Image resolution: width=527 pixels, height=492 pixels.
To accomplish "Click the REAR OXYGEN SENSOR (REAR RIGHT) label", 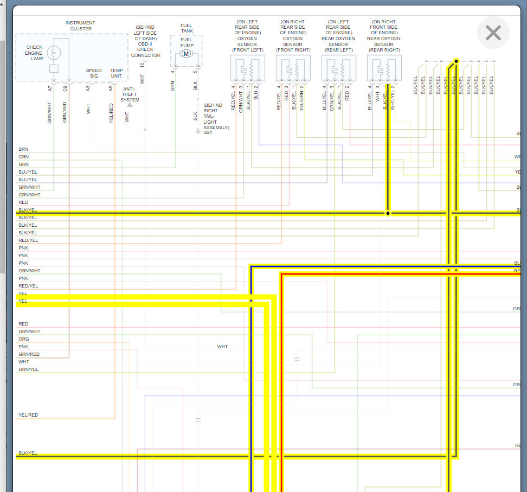I will click(384, 44).
